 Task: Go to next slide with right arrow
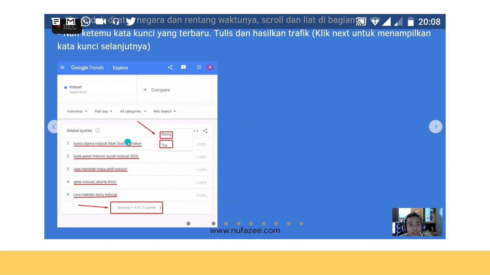(x=436, y=127)
